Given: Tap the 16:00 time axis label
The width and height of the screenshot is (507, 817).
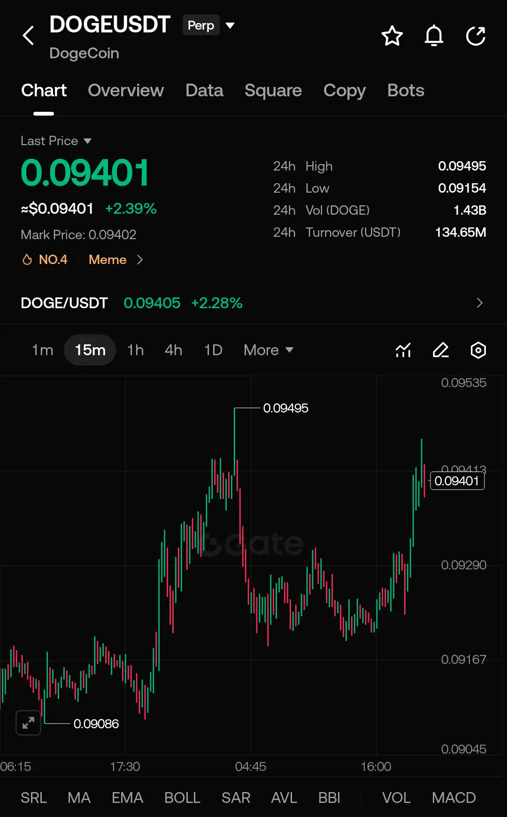Looking at the screenshot, I should [376, 767].
